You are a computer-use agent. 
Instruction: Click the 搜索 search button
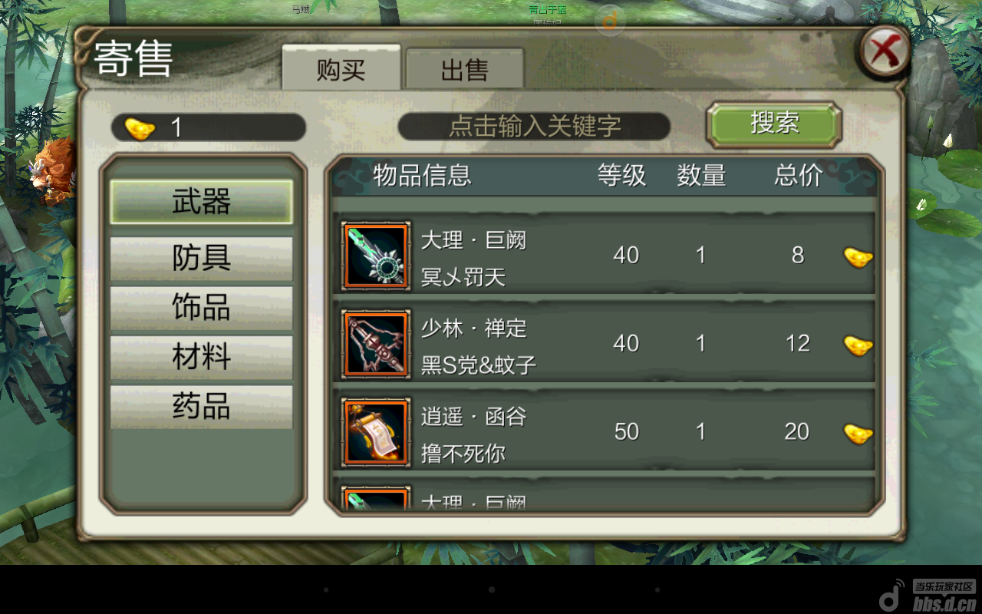[x=774, y=124]
